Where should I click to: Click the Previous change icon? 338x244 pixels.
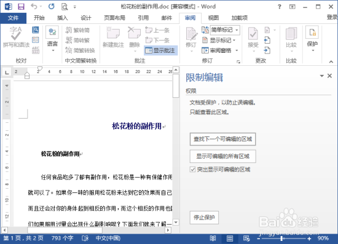(x=267, y=40)
